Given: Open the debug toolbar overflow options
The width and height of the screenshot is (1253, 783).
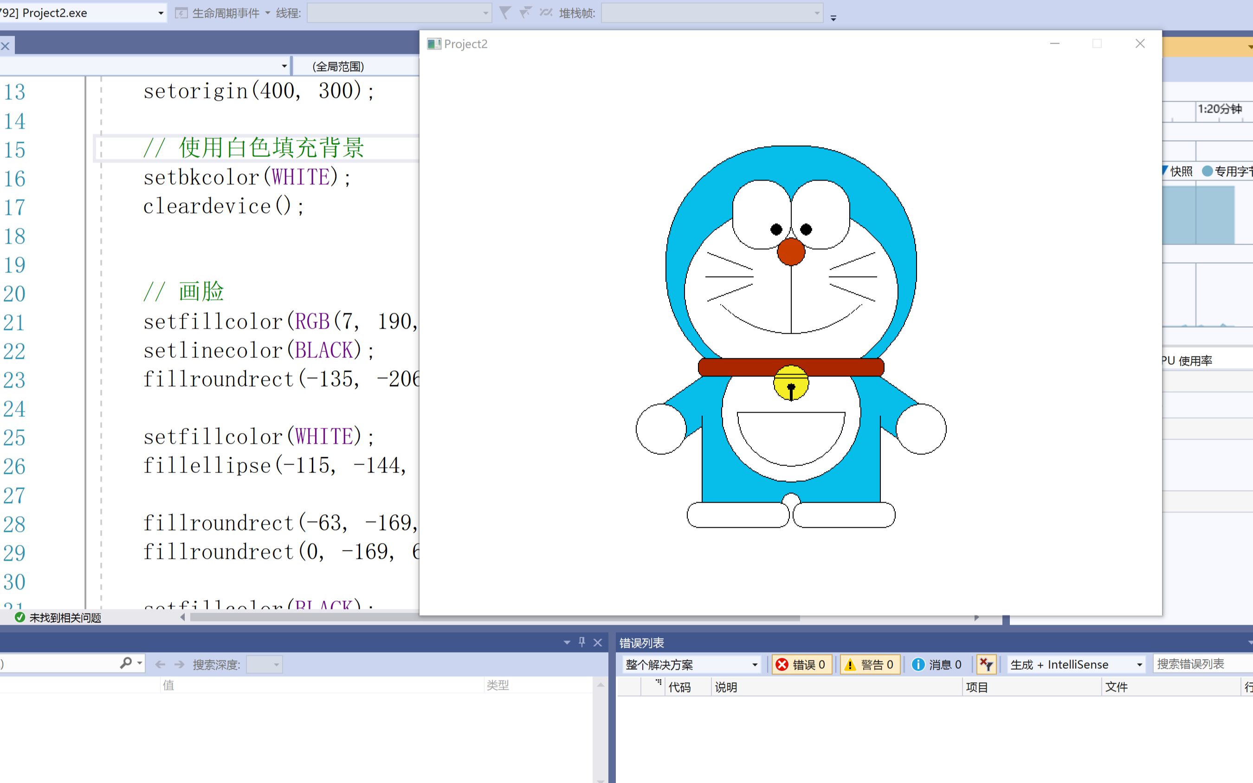Looking at the screenshot, I should point(833,18).
